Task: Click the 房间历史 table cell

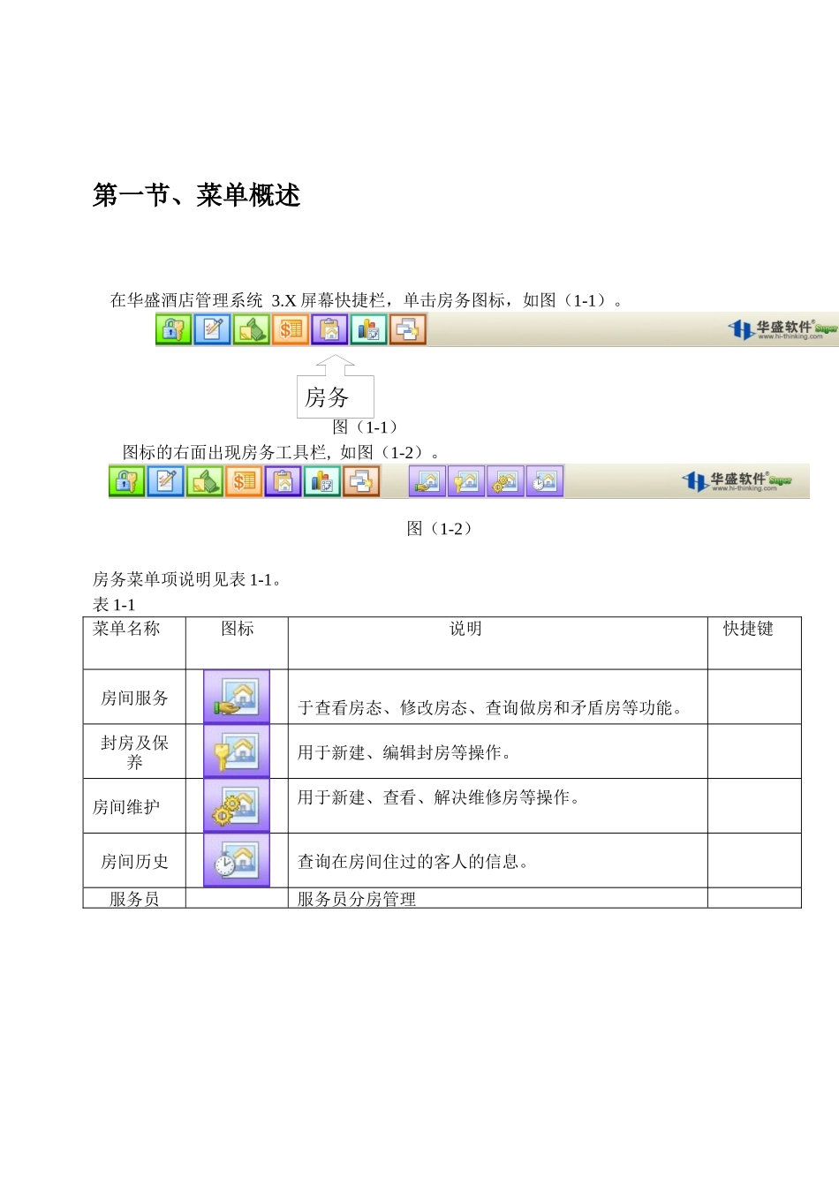Action: (x=134, y=862)
